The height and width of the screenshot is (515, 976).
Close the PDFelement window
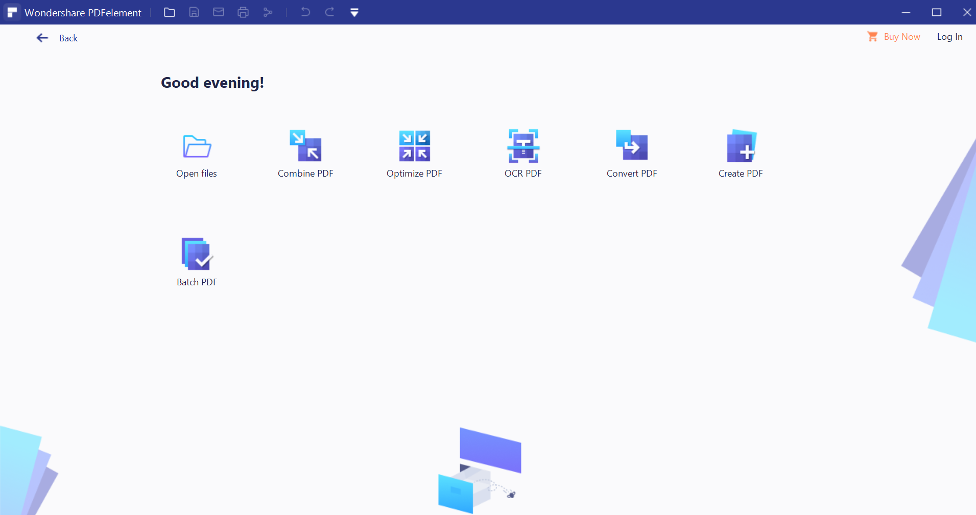coord(967,12)
